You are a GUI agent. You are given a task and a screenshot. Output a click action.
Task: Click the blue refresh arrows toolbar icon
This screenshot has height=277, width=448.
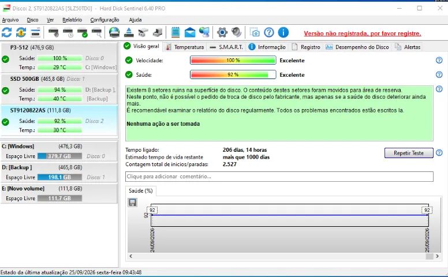click(x=6, y=32)
